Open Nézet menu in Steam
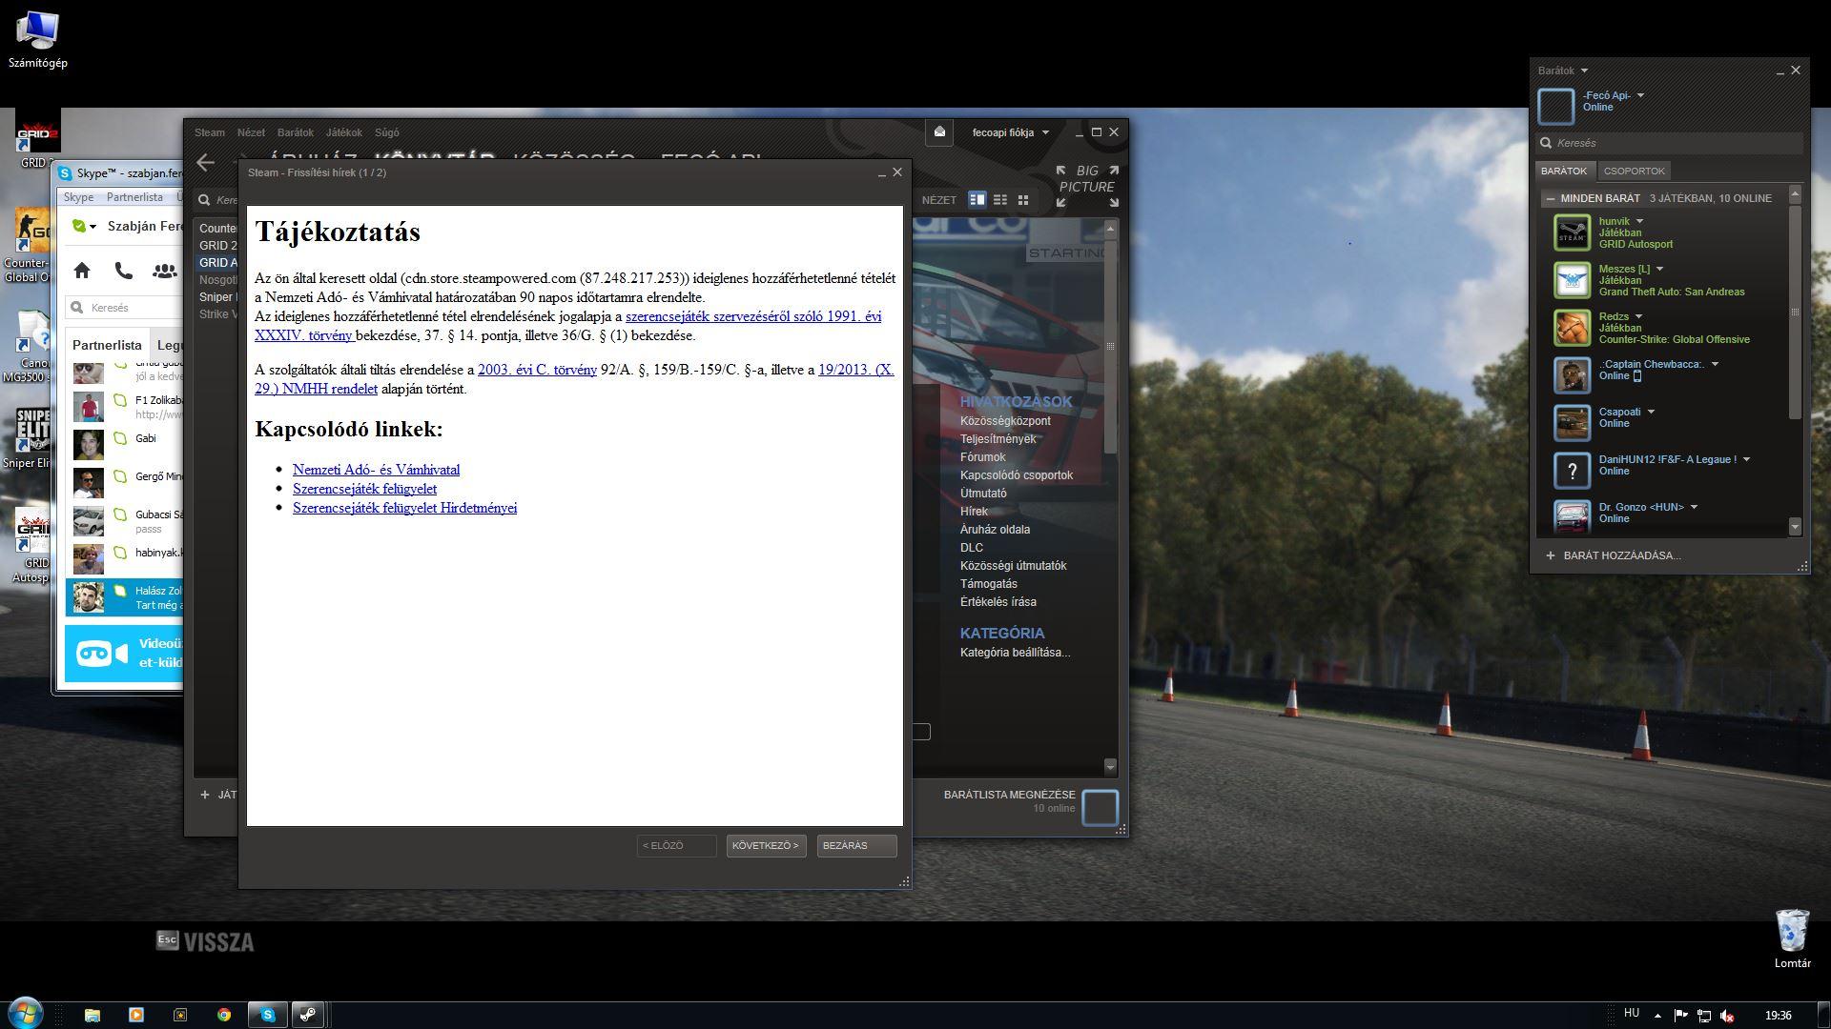The width and height of the screenshot is (1831, 1029). [251, 132]
